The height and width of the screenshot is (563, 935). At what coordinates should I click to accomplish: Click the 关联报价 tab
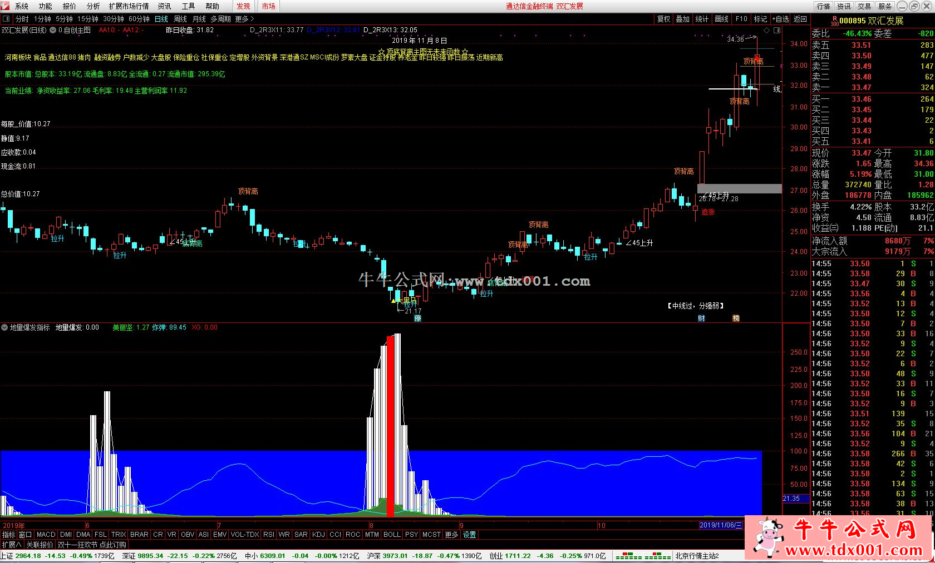pos(40,545)
